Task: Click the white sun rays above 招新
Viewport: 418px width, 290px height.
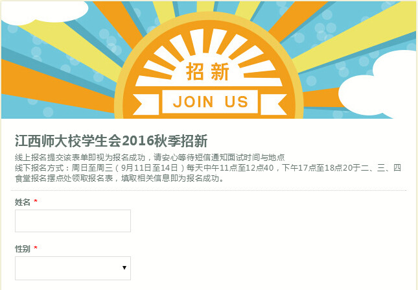Action: [x=209, y=53]
